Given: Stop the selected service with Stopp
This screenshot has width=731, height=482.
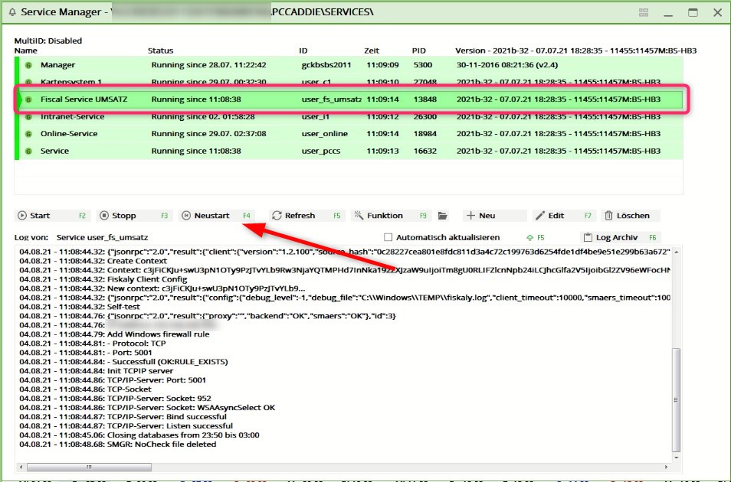Looking at the screenshot, I should pos(134,216).
